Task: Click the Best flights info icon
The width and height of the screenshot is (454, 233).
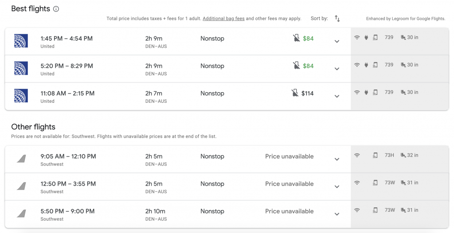Action: (56, 9)
